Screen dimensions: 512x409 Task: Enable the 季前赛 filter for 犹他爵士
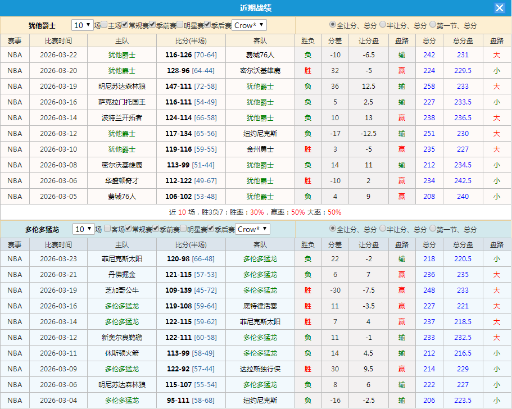(152, 25)
